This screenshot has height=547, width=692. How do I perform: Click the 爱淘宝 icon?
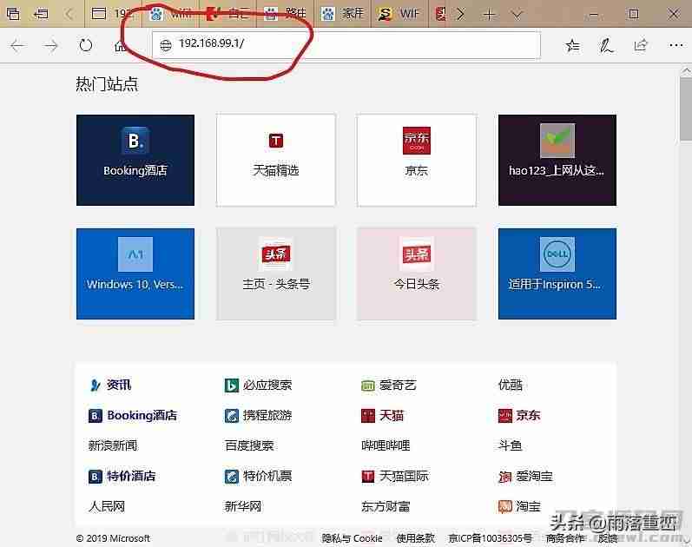504,477
